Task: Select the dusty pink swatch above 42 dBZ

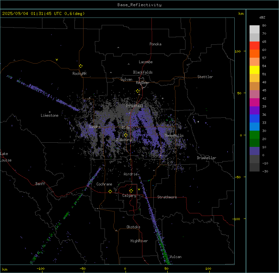Action: click(x=254, y=94)
